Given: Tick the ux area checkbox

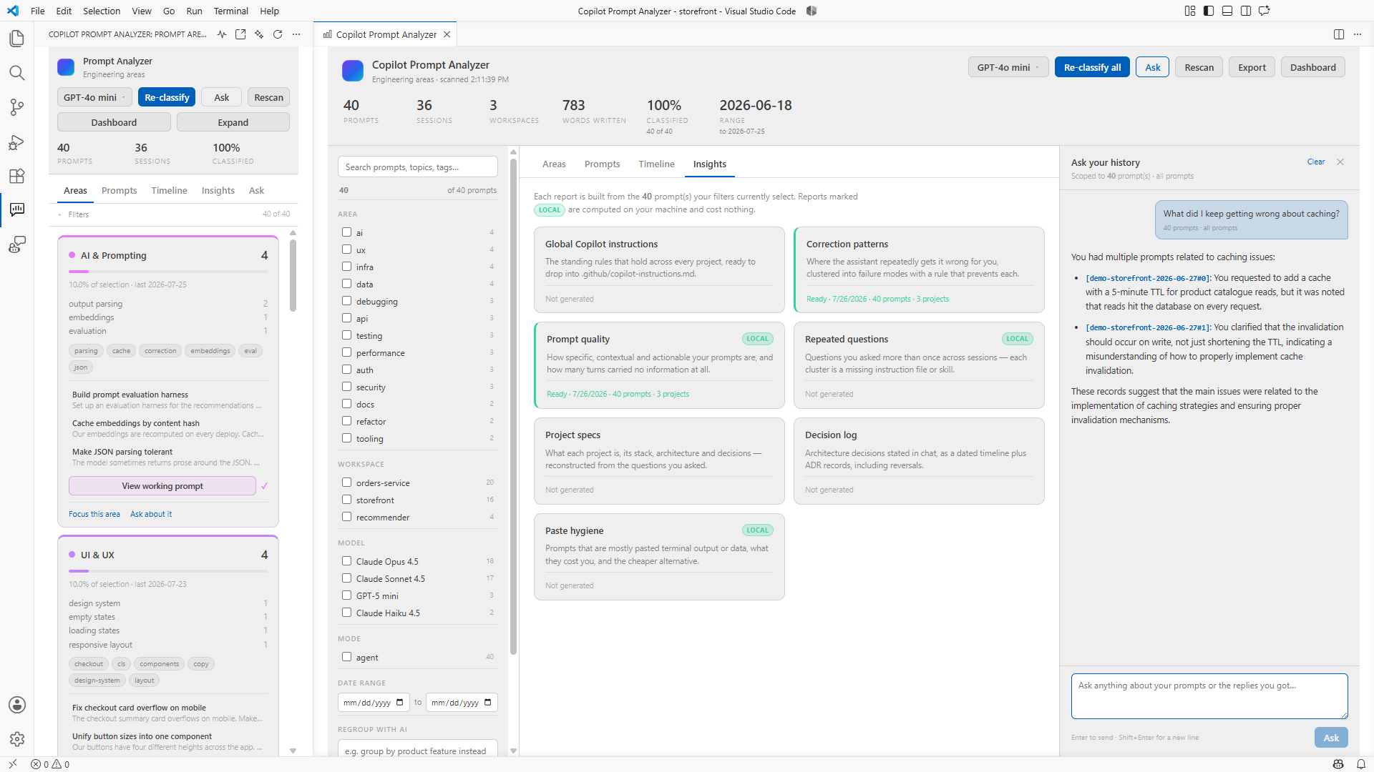Looking at the screenshot, I should [347, 249].
